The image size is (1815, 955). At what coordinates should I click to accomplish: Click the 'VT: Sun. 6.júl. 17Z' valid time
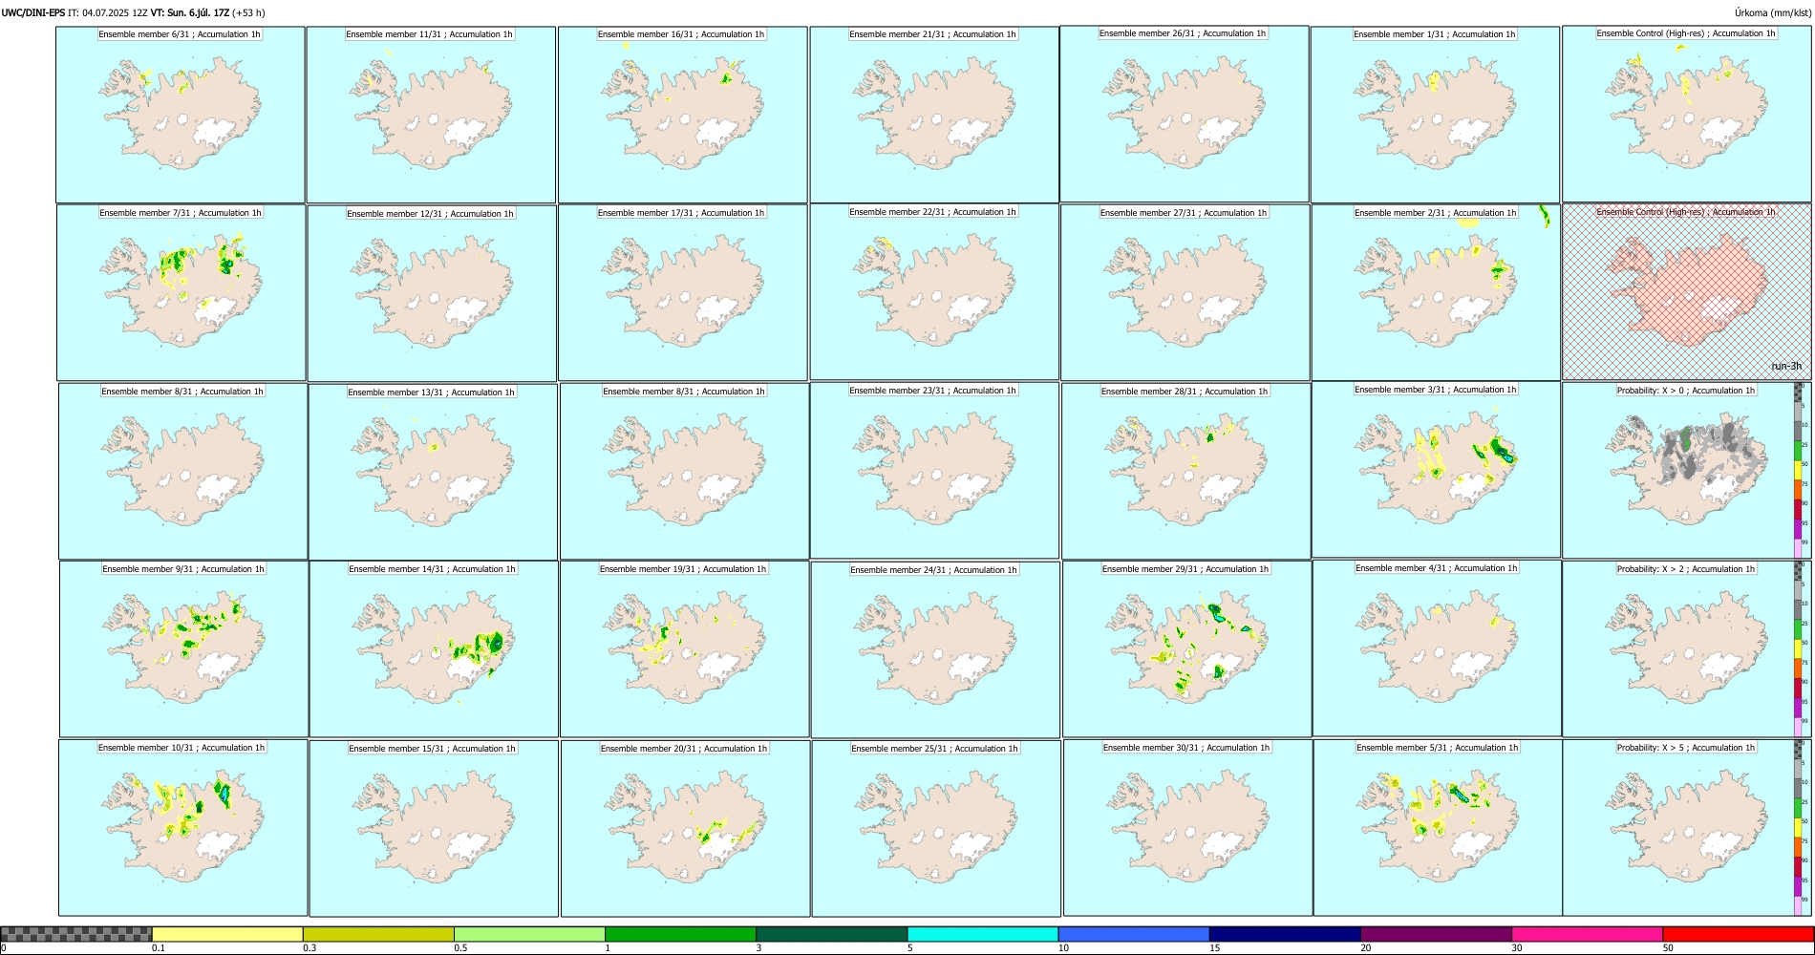(190, 13)
